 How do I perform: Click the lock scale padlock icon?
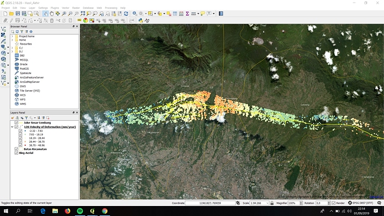click(272, 203)
